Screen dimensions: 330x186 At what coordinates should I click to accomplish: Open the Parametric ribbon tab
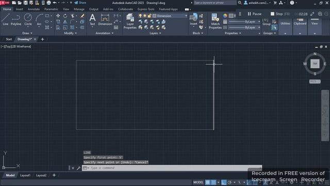click(51, 9)
